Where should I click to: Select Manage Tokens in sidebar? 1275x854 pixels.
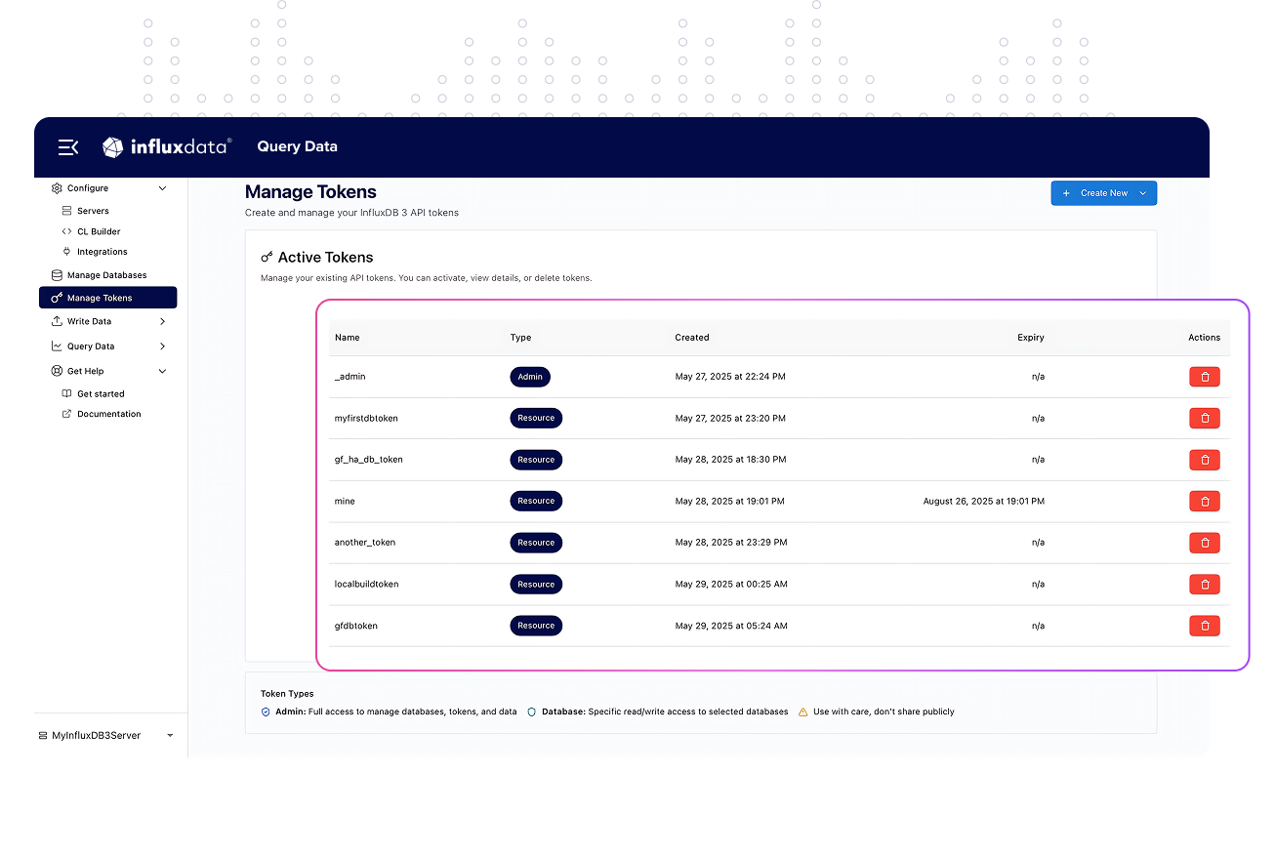108,298
